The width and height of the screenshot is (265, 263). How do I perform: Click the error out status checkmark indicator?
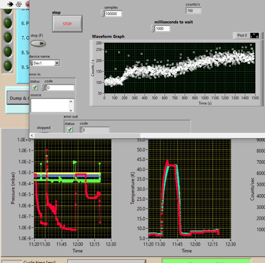tap(70, 130)
